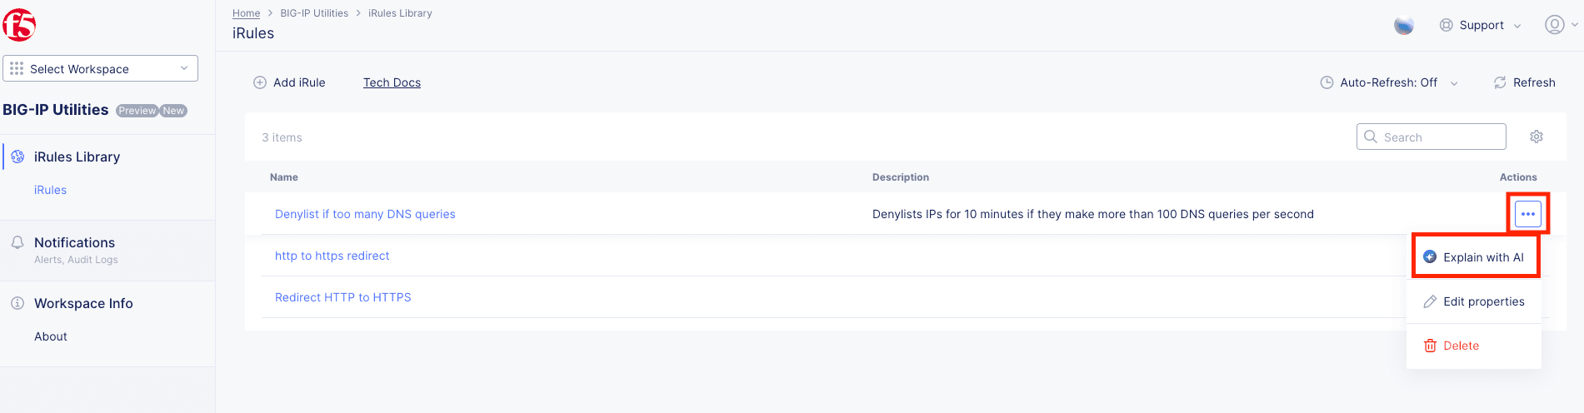Image resolution: width=1584 pixels, height=413 pixels.
Task: Open the Auto-Refresh: Off dropdown
Action: click(x=1389, y=82)
